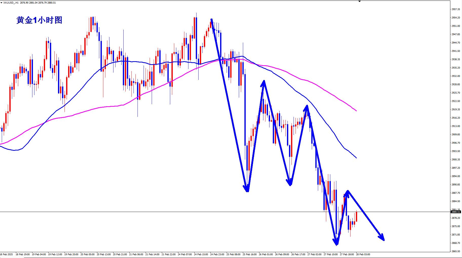This screenshot has height=258, width=462.
Task: Click the XAUUSD_,H1 symbol title
Action: (11, 3)
